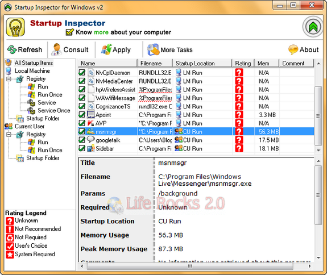Uncheck WAWifiMessage startup checkbox
Image resolution: width=327 pixels, height=275 pixels.
coord(82,98)
